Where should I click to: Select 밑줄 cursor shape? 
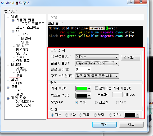click(x=117, y=103)
